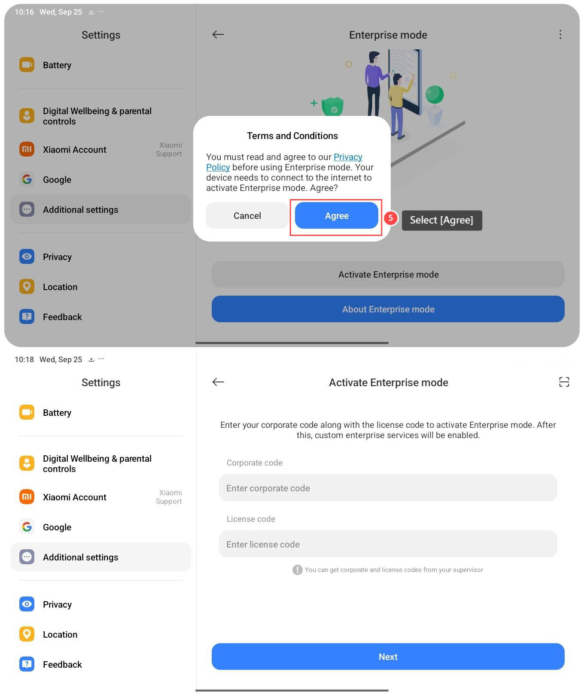
Task: Open the three-dot menu on Enterprise mode
Action: pyautogui.click(x=560, y=34)
